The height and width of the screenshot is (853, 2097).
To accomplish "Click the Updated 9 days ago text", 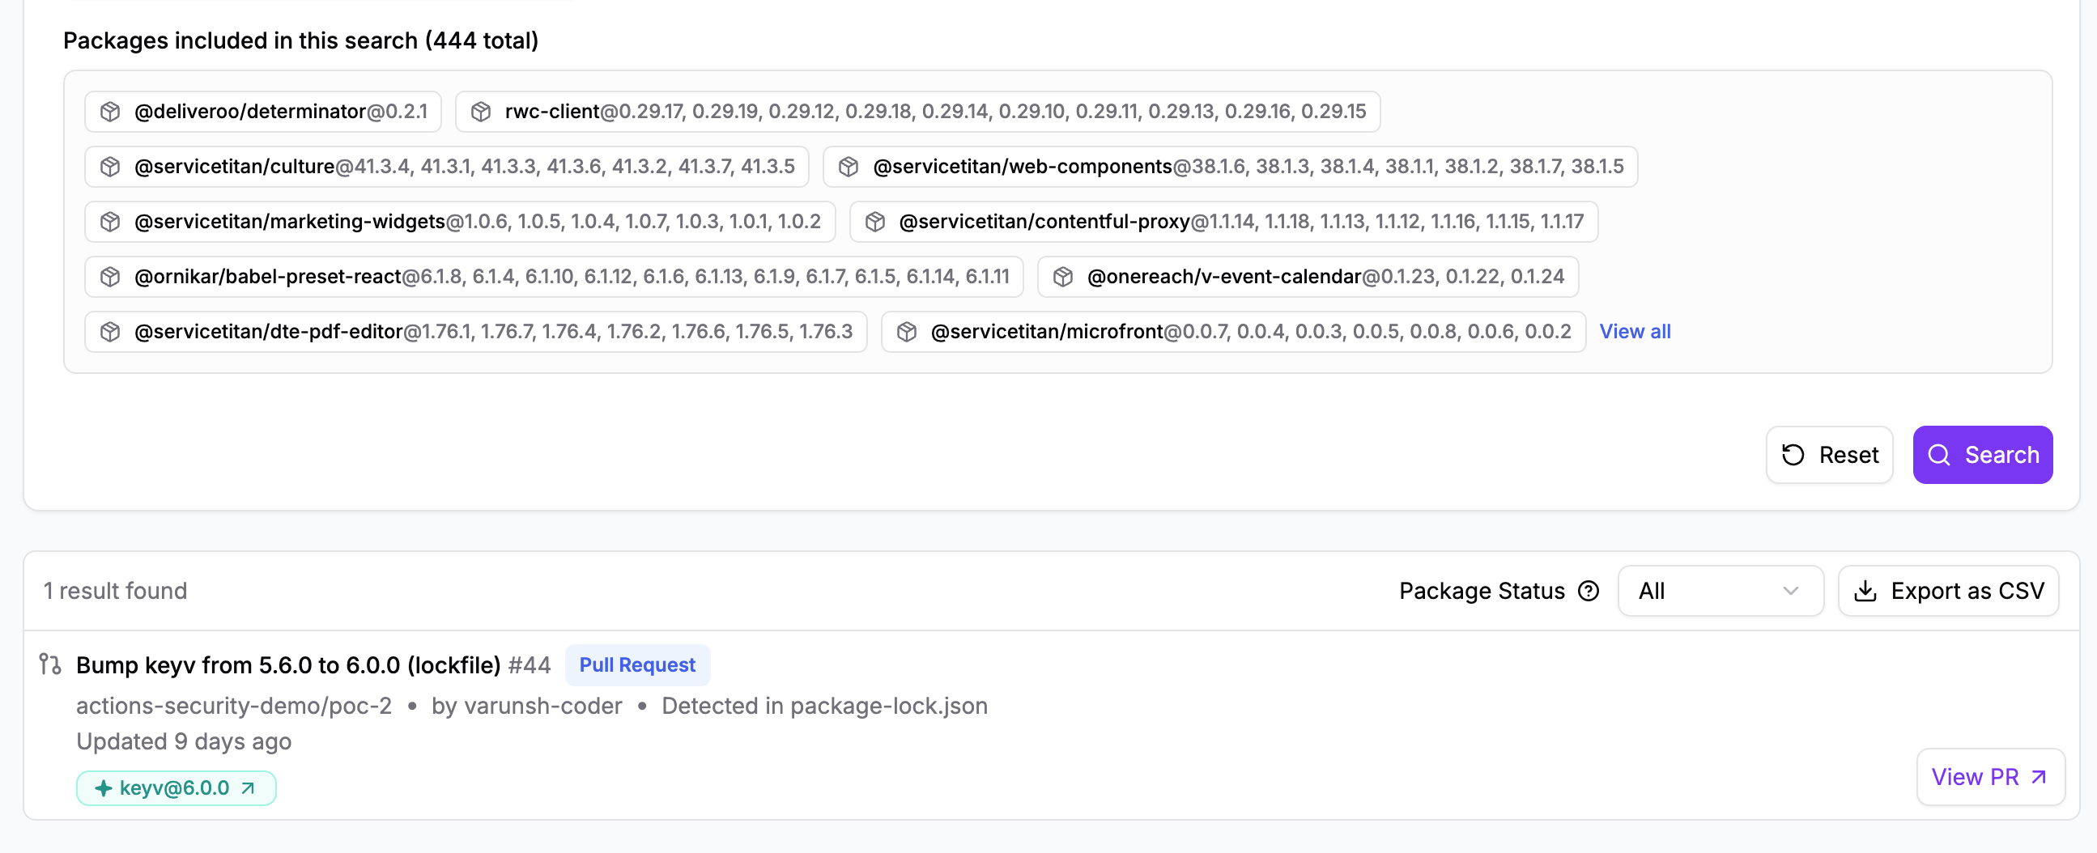I will coord(184,741).
